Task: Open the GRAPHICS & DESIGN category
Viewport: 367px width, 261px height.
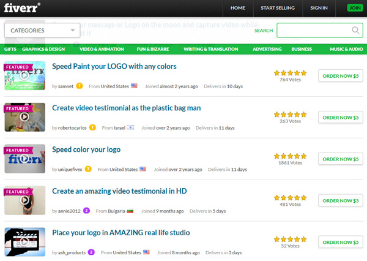Action: tap(43, 49)
